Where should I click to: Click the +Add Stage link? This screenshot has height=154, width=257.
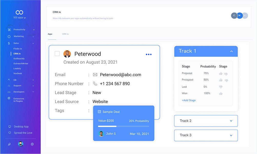click(x=189, y=100)
